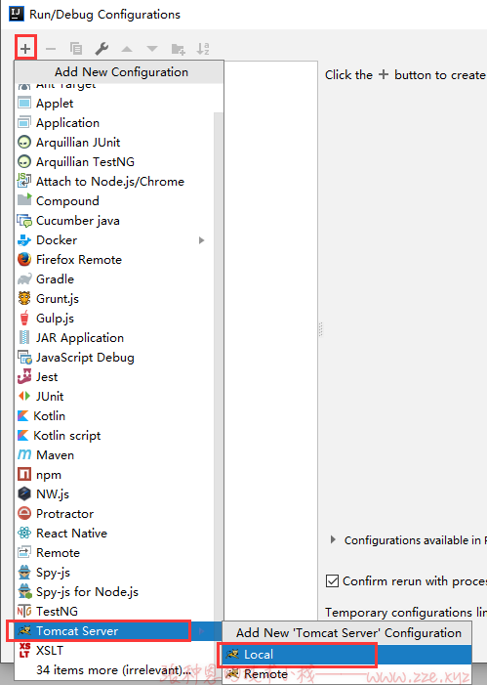The width and height of the screenshot is (487, 685).
Task: Toggle Confirm rerun with process checkbox
Action: point(332,581)
